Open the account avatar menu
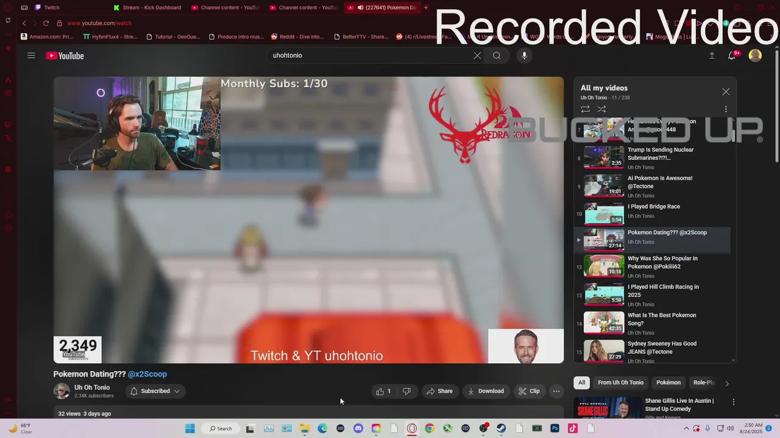This screenshot has height=438, width=780. click(x=755, y=55)
